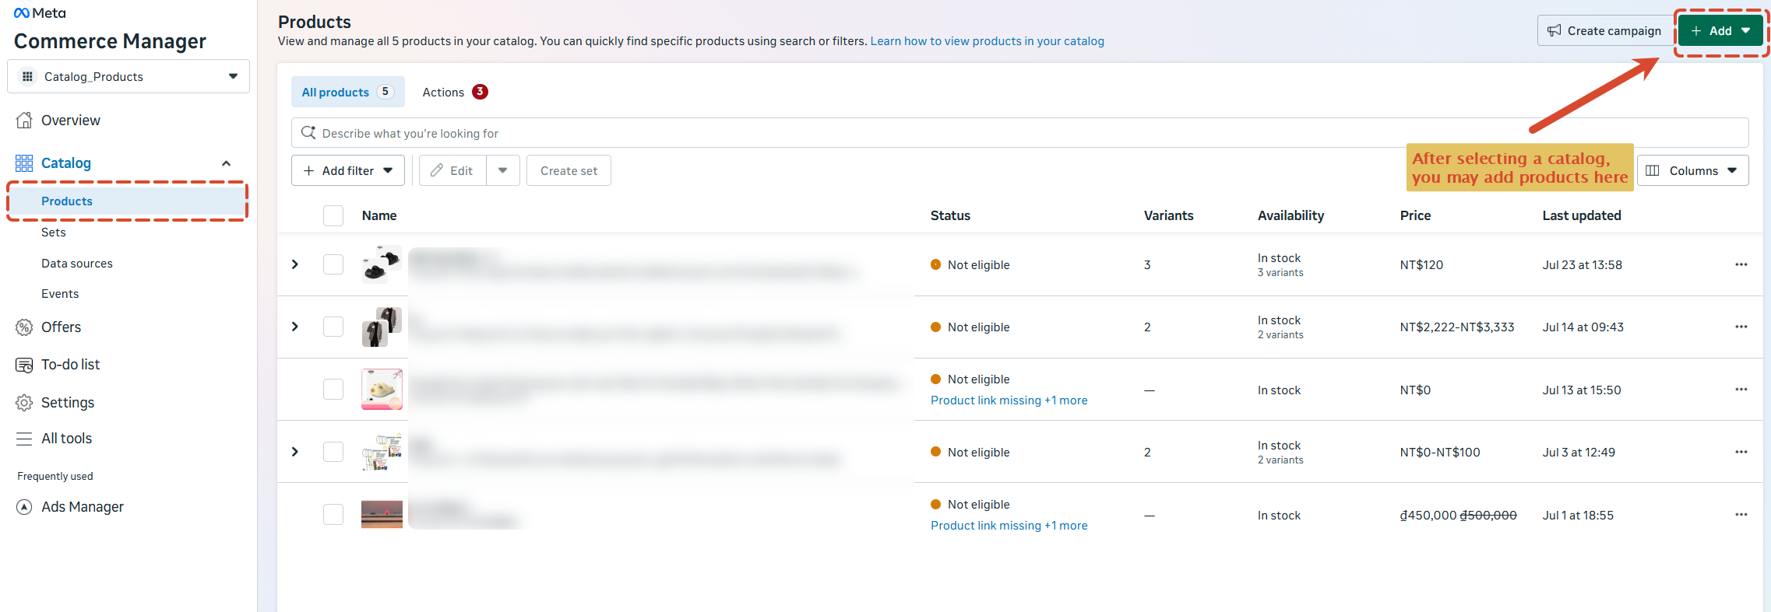Open the Learn how to view products link

[x=987, y=41]
